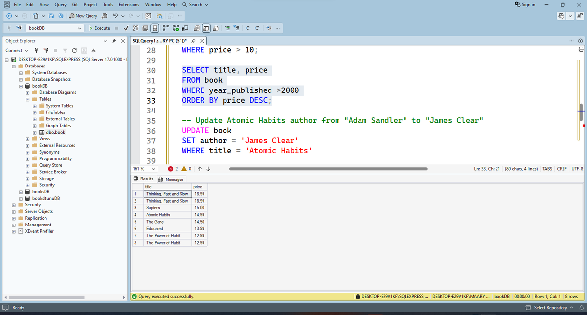Click the Ready status text
Image resolution: width=587 pixels, height=315 pixels.
(x=18, y=308)
